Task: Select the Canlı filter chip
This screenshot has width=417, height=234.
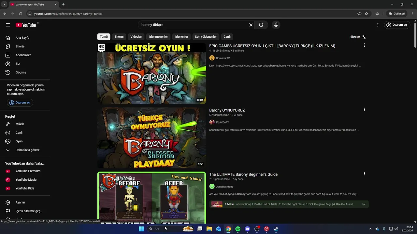Action: click(x=227, y=37)
